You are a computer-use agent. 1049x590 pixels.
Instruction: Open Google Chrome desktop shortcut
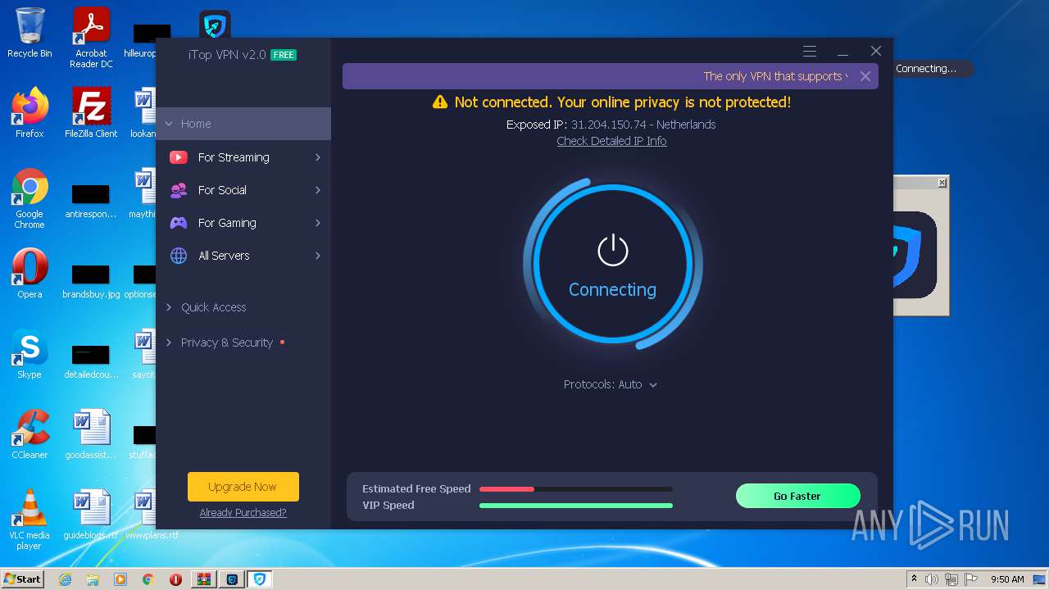point(30,198)
